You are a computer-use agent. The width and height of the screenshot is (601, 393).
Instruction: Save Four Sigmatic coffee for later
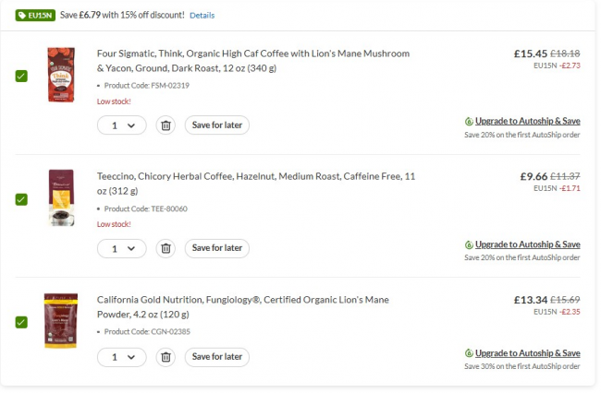pos(216,125)
